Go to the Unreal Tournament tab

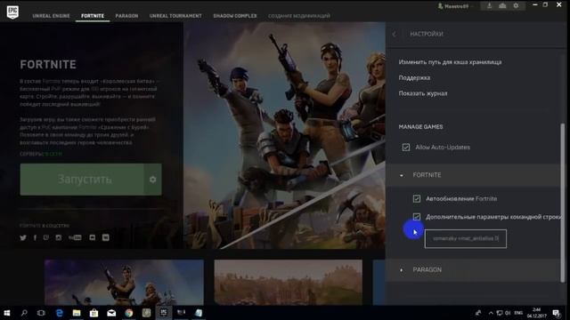[175, 16]
